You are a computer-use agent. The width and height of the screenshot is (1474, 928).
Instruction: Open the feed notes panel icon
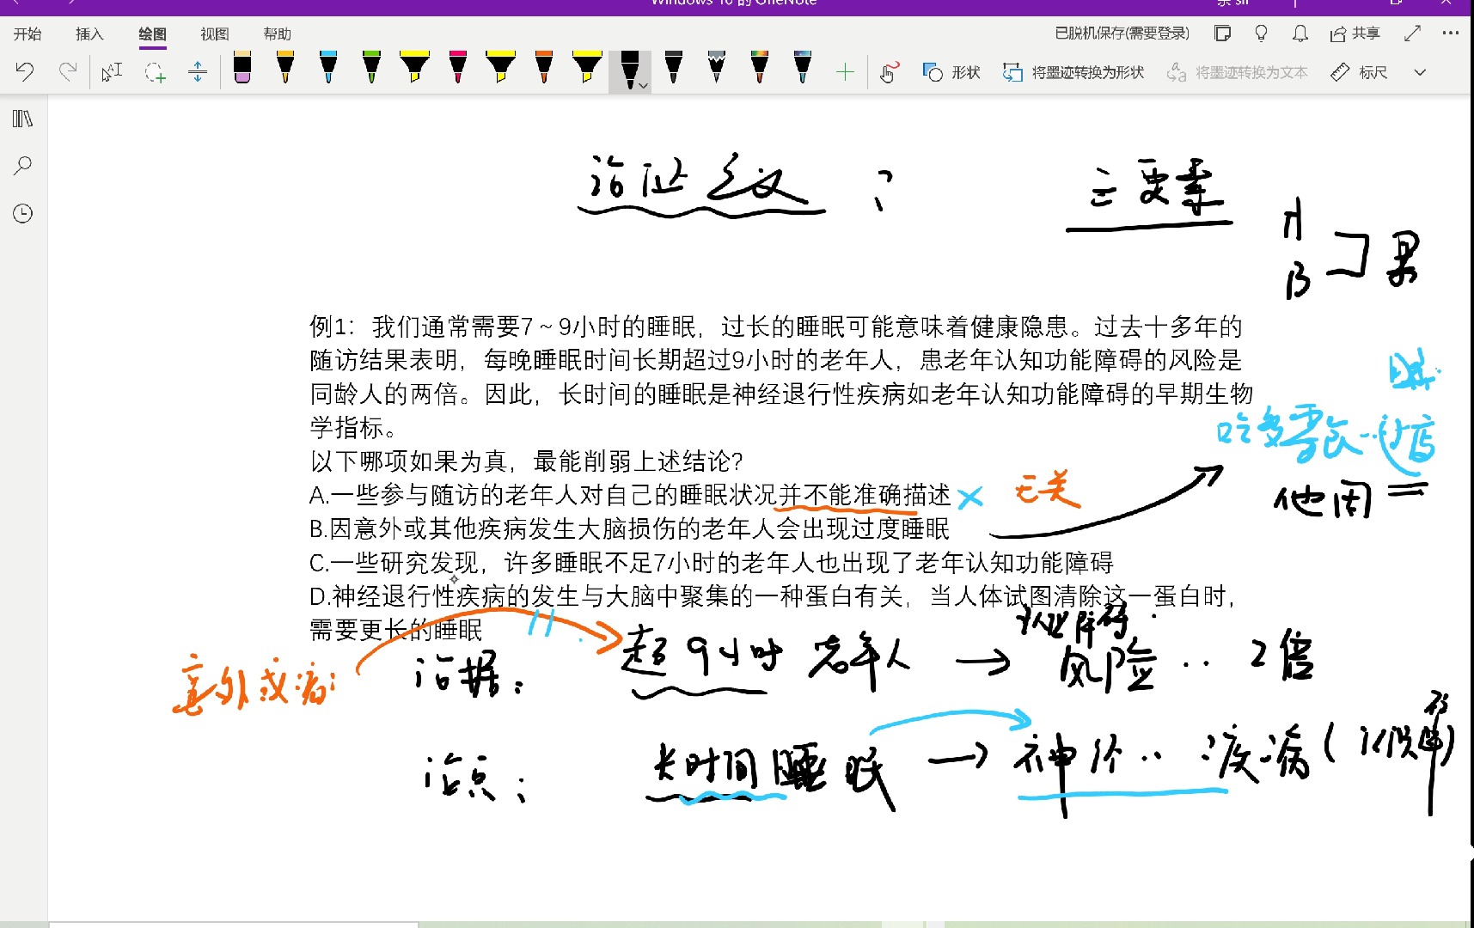pyautogui.click(x=1222, y=34)
